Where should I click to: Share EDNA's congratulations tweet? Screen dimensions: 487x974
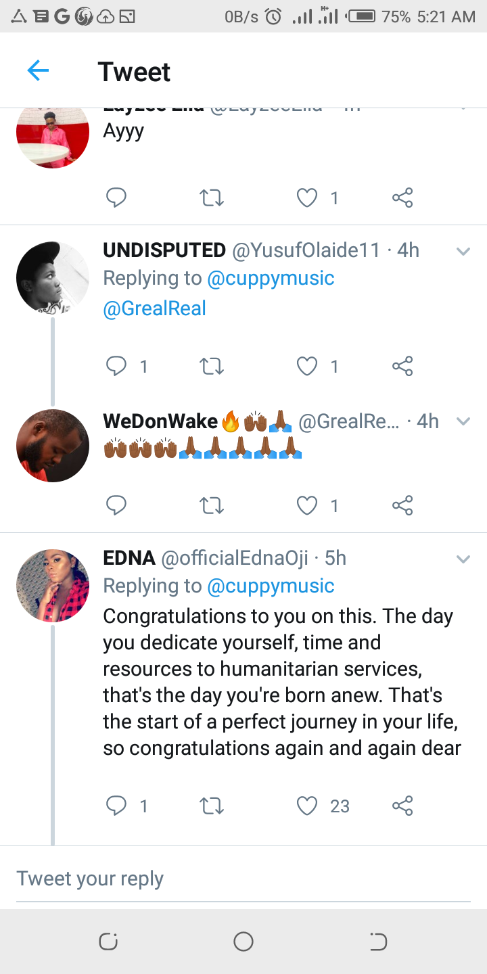tap(402, 806)
